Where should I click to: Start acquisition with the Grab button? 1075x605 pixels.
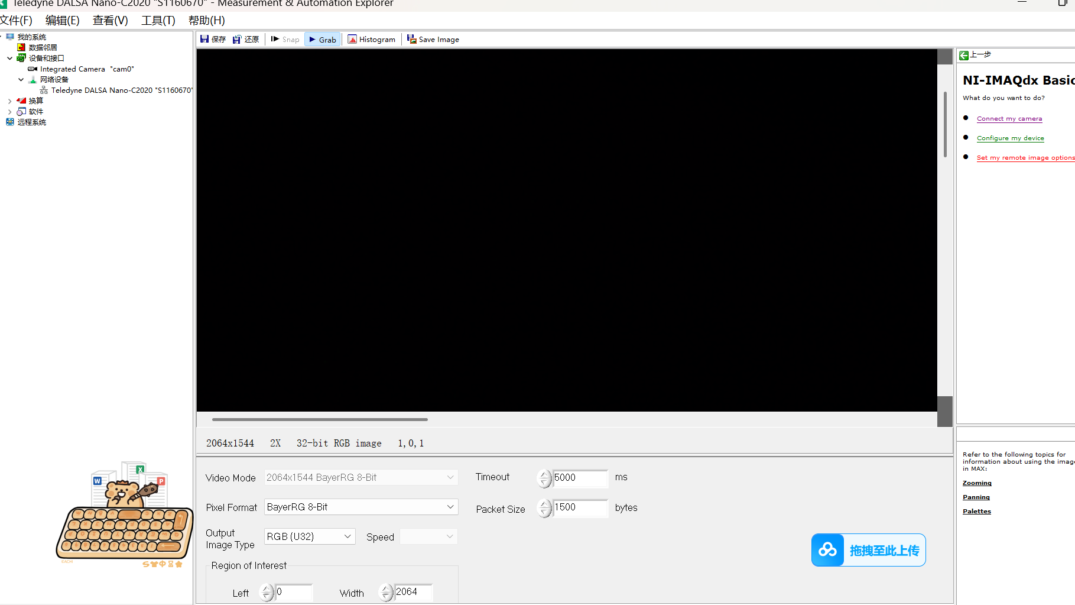[323, 40]
